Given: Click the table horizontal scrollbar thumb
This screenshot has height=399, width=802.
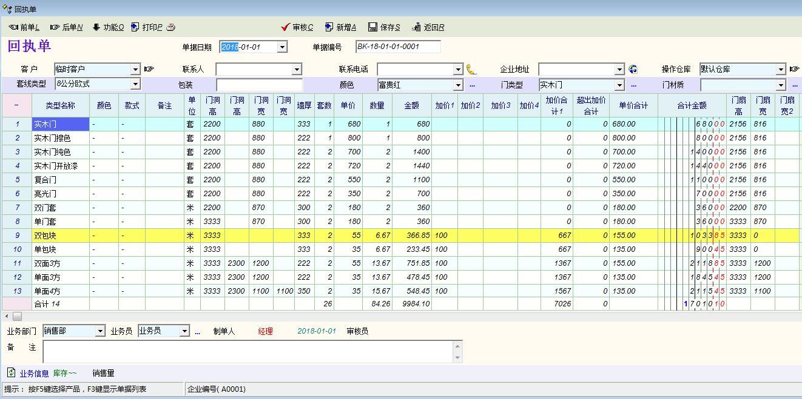Looking at the screenshot, I should coord(17,316).
